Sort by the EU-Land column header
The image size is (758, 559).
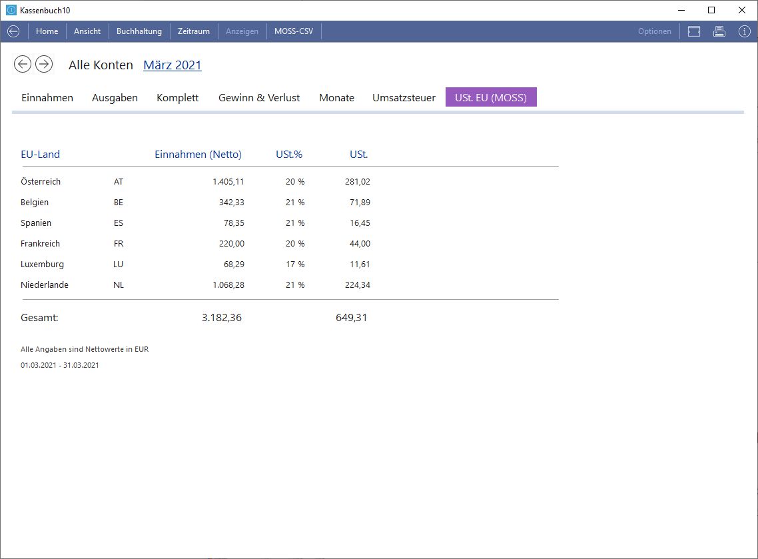pyautogui.click(x=41, y=155)
